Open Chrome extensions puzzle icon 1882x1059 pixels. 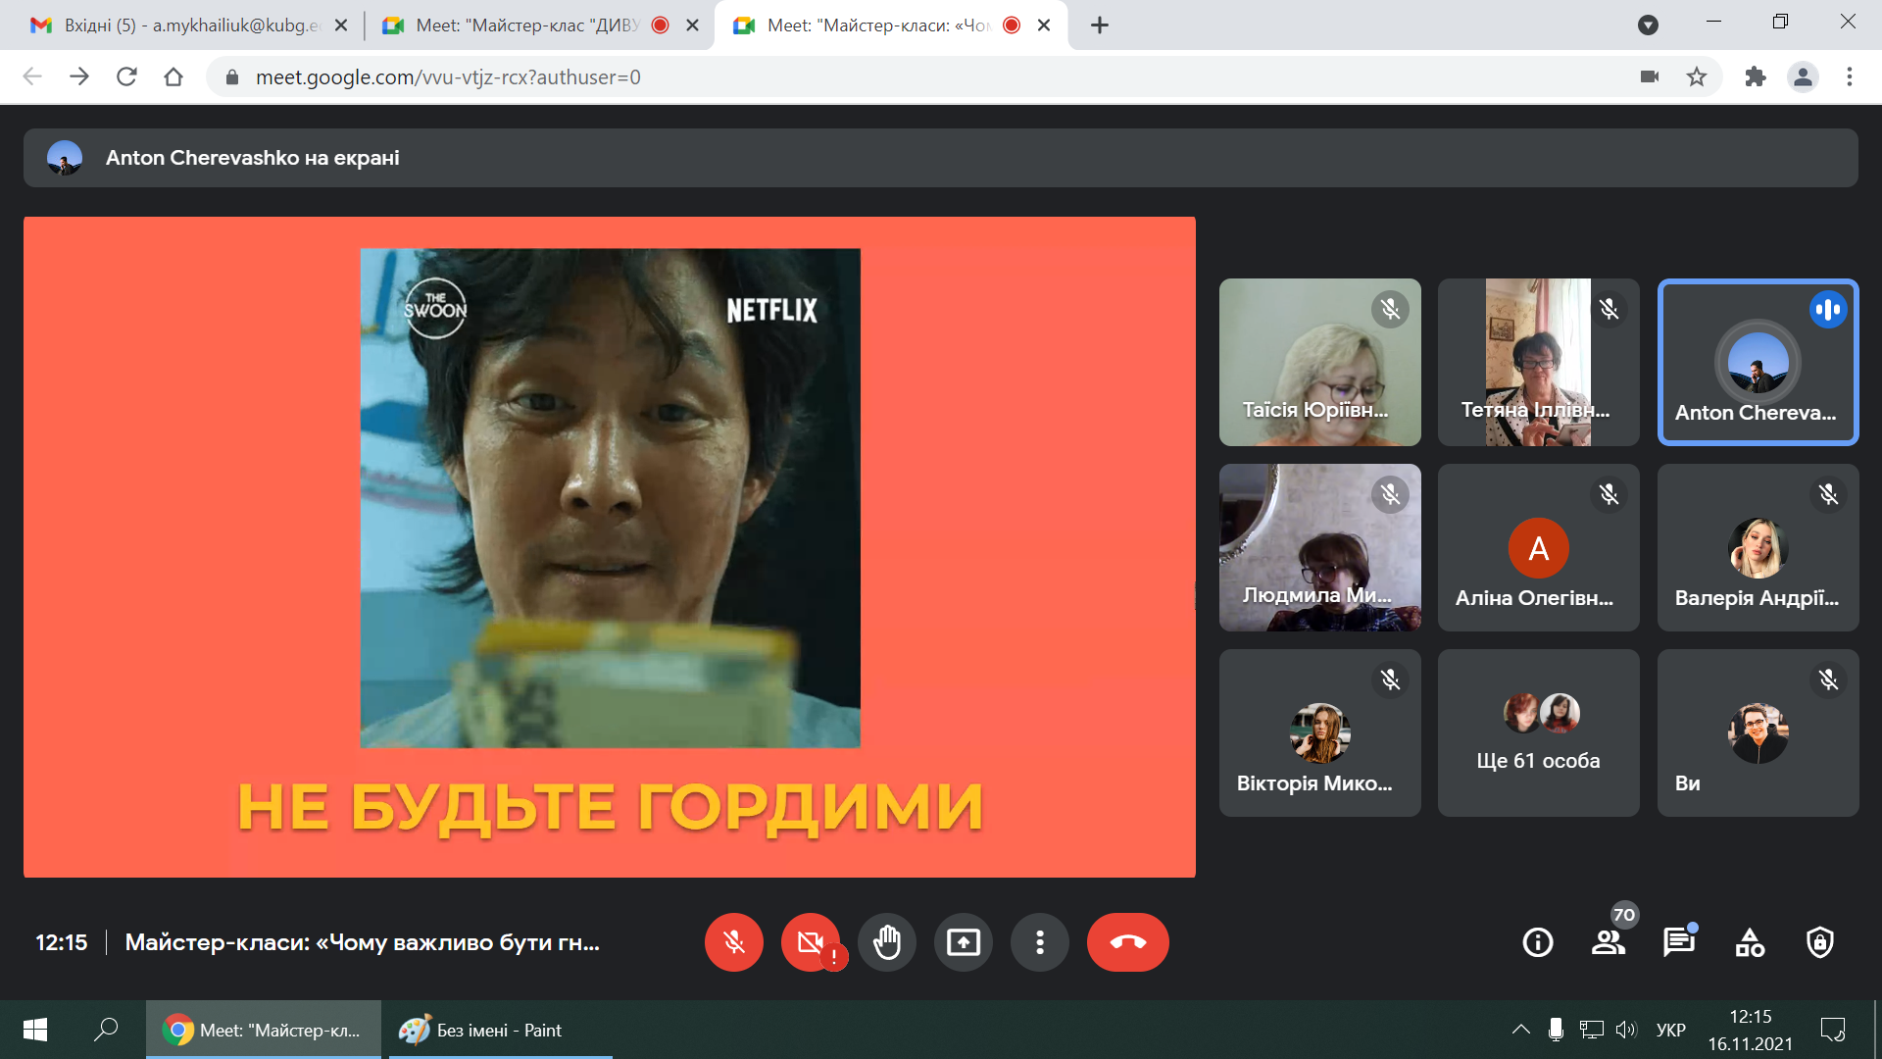pyautogui.click(x=1755, y=76)
